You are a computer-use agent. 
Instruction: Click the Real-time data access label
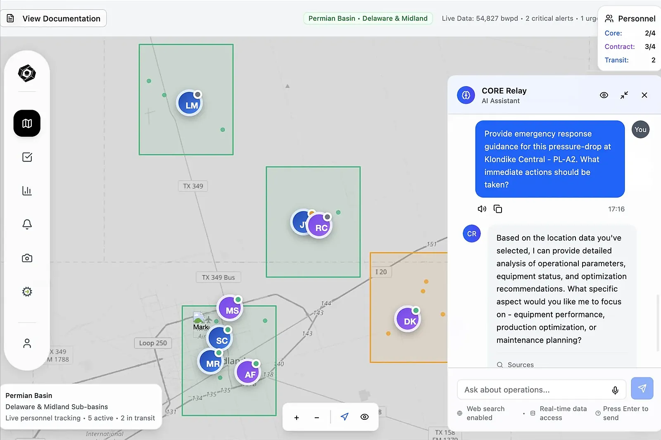click(x=563, y=413)
